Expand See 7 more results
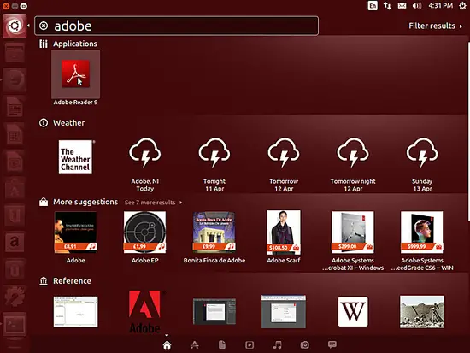The image size is (470, 353). [x=153, y=203]
